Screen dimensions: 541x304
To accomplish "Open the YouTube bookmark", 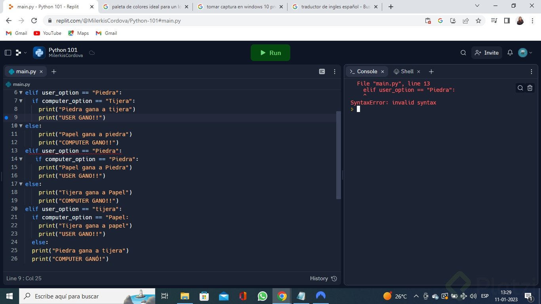I will click(48, 33).
